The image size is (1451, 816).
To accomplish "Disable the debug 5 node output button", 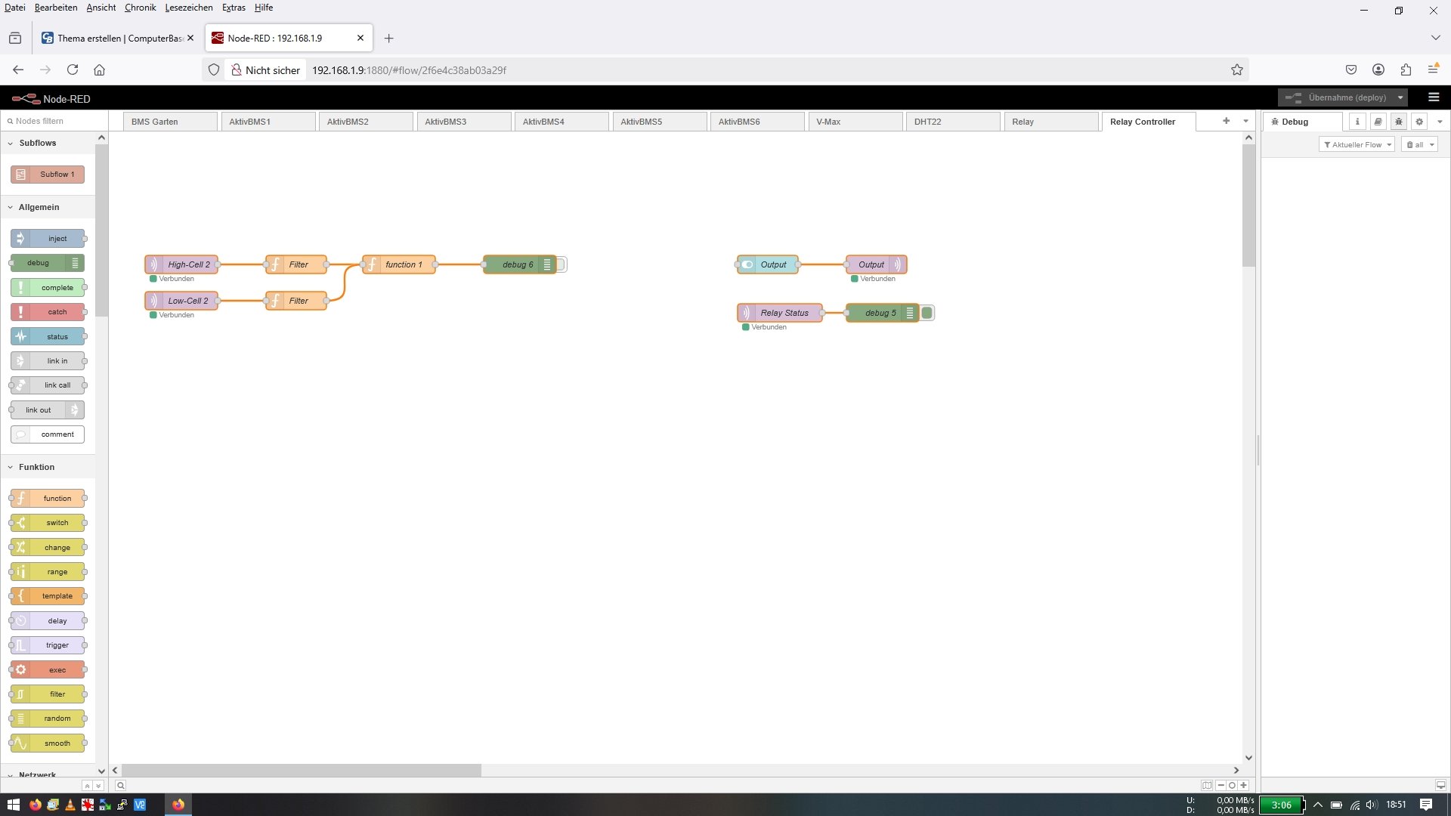I will [x=927, y=313].
